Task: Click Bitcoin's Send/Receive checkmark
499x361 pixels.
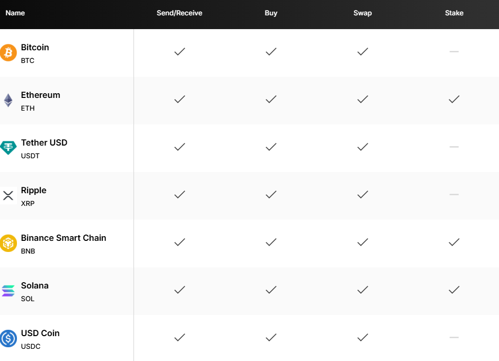Action: [180, 51]
